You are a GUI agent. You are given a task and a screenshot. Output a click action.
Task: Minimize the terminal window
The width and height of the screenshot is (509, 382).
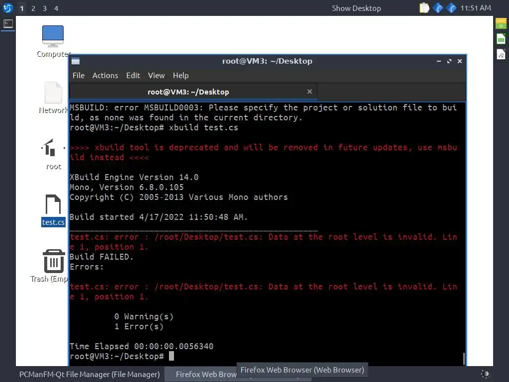(x=439, y=61)
